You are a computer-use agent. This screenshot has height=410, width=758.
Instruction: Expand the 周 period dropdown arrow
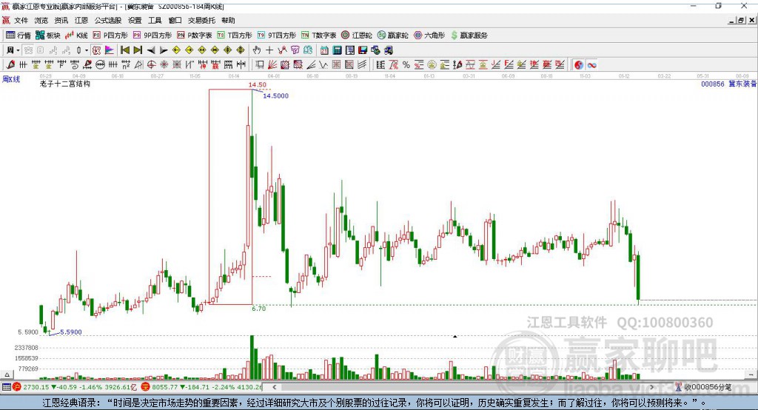click(x=18, y=50)
